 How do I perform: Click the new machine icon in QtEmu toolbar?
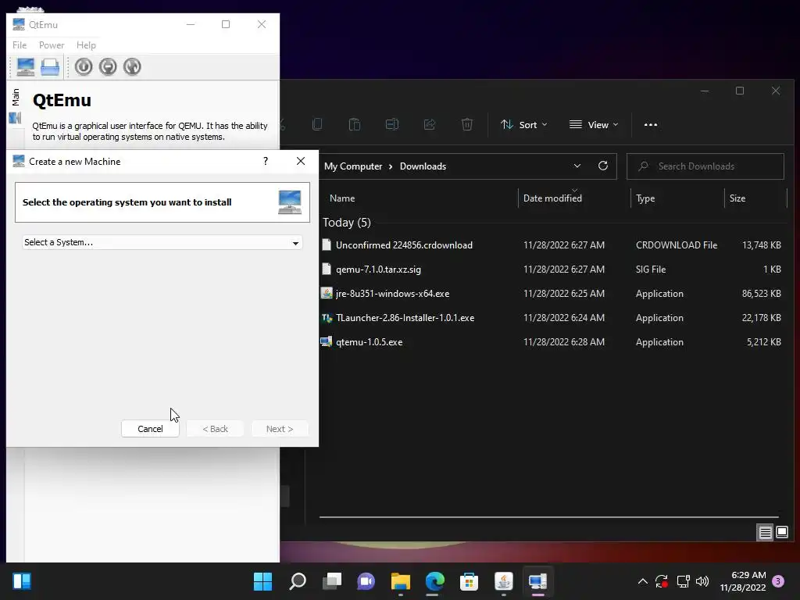pos(25,67)
